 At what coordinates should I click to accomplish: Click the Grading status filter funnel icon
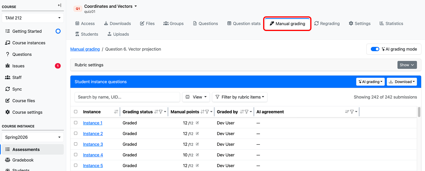[x=161, y=112]
